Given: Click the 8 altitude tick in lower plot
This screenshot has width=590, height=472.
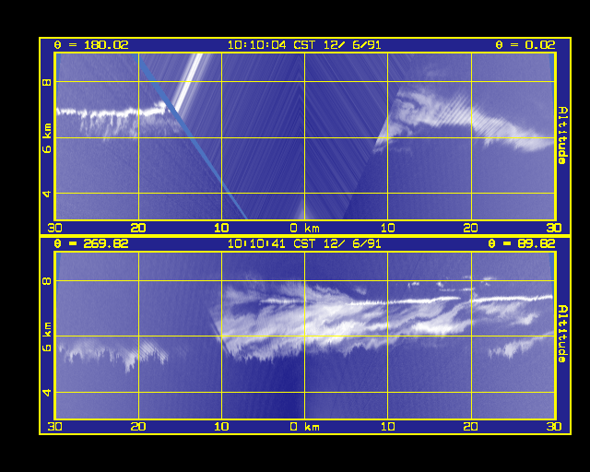Looking at the screenshot, I should tap(47, 281).
